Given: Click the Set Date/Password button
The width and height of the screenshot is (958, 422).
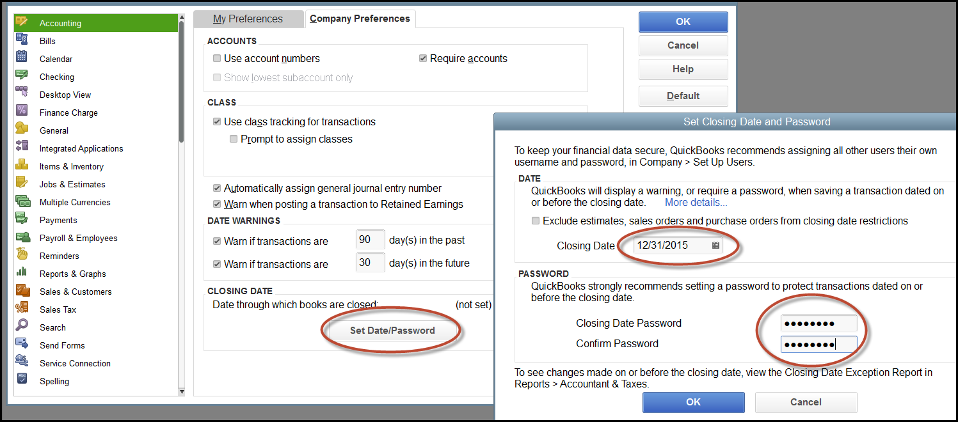Looking at the screenshot, I should 391,331.
